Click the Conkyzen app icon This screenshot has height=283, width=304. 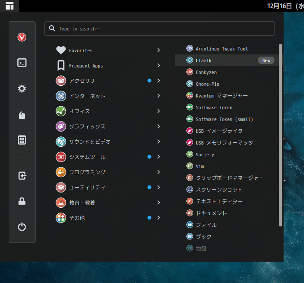coord(190,72)
